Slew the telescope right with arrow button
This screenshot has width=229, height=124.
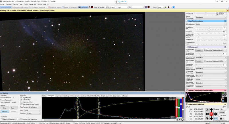pyautogui.click(x=216, y=114)
